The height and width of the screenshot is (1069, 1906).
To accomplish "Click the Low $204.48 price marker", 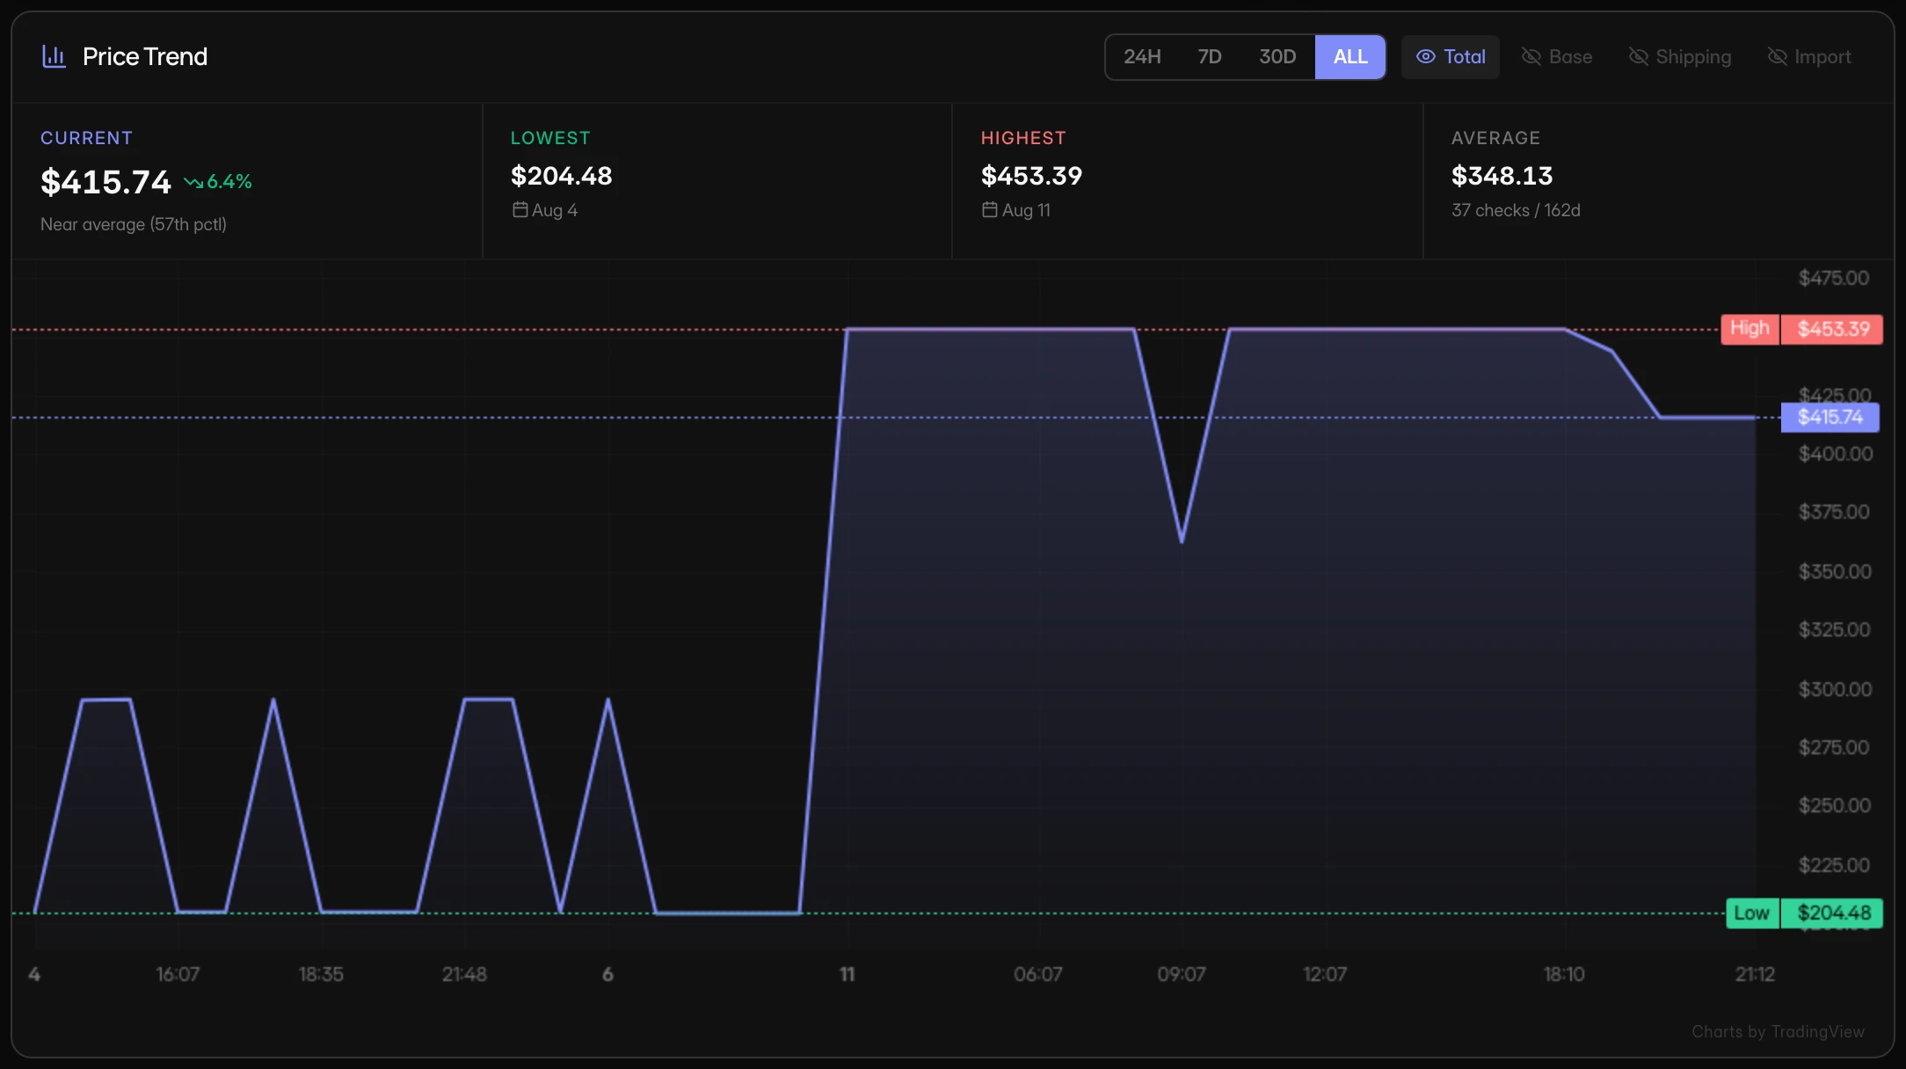I will [1804, 913].
